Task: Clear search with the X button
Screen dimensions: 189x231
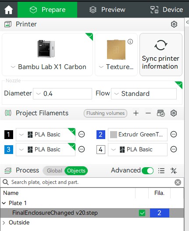Action: point(178,183)
